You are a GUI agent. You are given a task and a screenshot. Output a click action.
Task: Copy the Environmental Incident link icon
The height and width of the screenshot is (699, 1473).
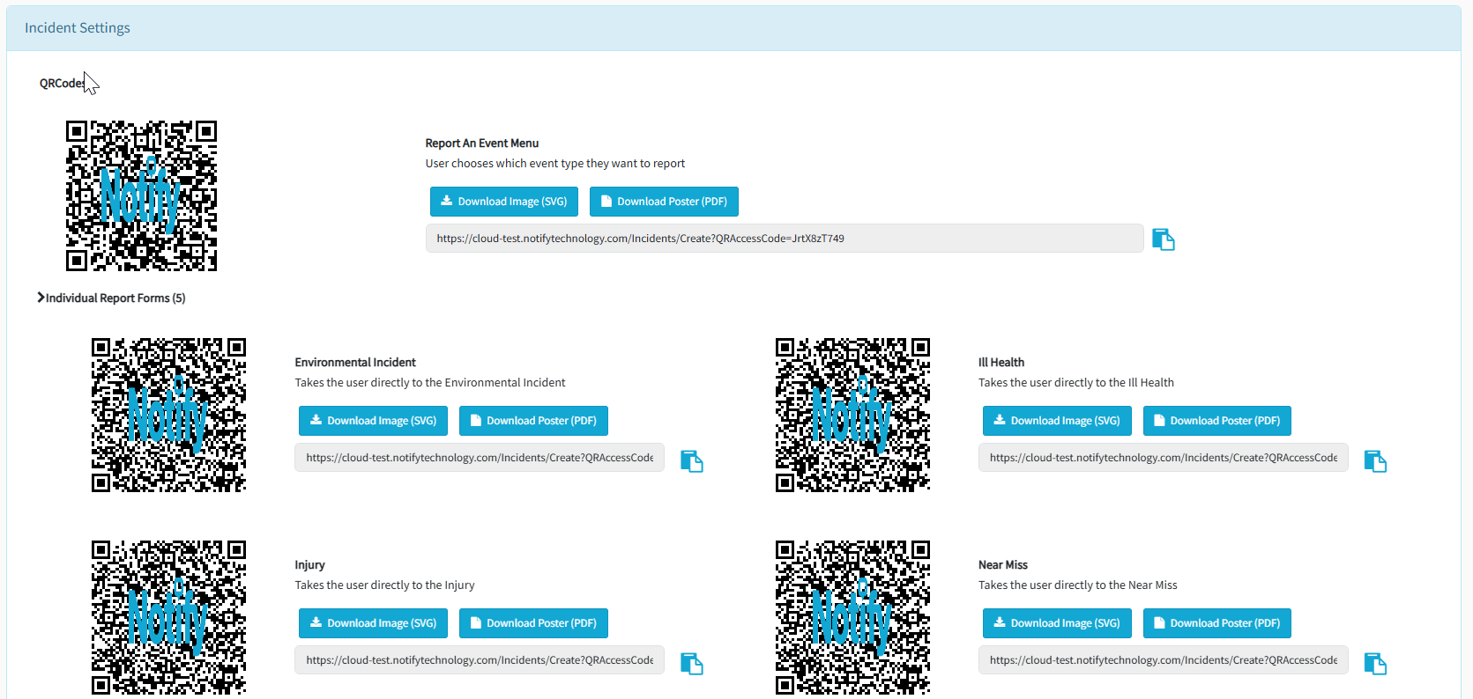click(x=691, y=461)
